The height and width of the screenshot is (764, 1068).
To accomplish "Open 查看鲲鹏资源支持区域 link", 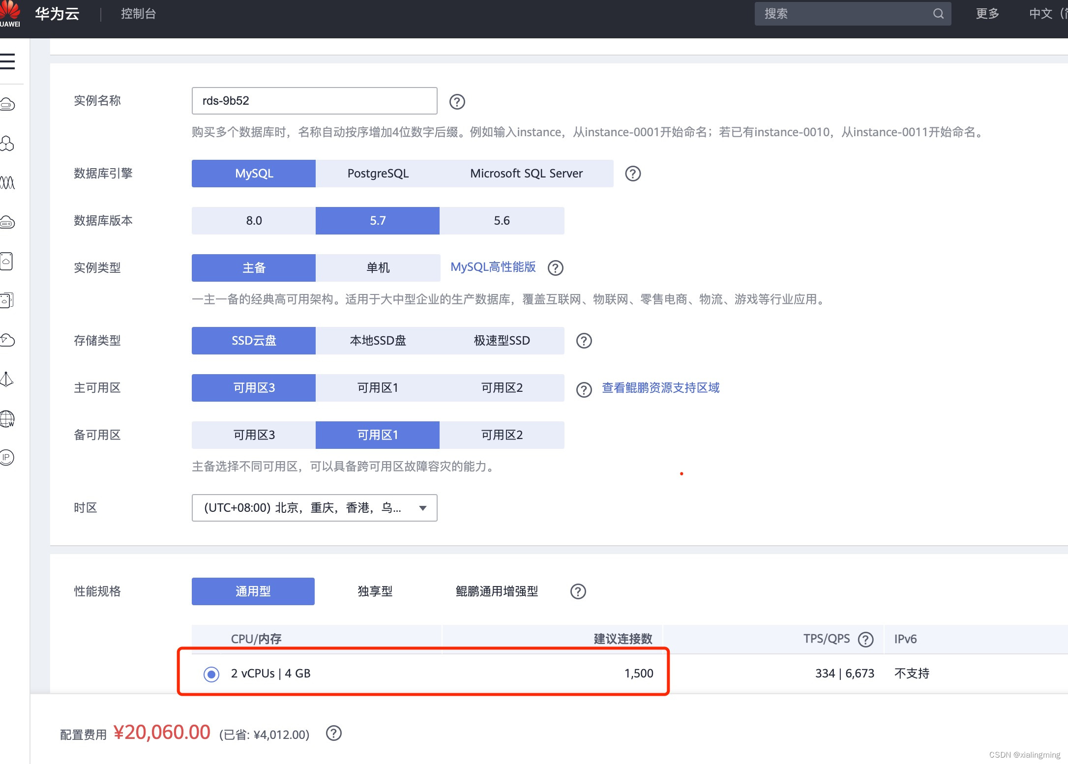I will 661,388.
